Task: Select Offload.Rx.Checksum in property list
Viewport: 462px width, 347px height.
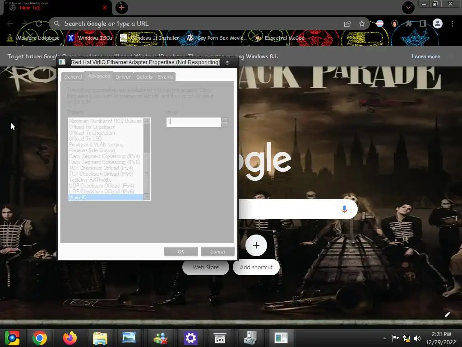Action: [105, 127]
